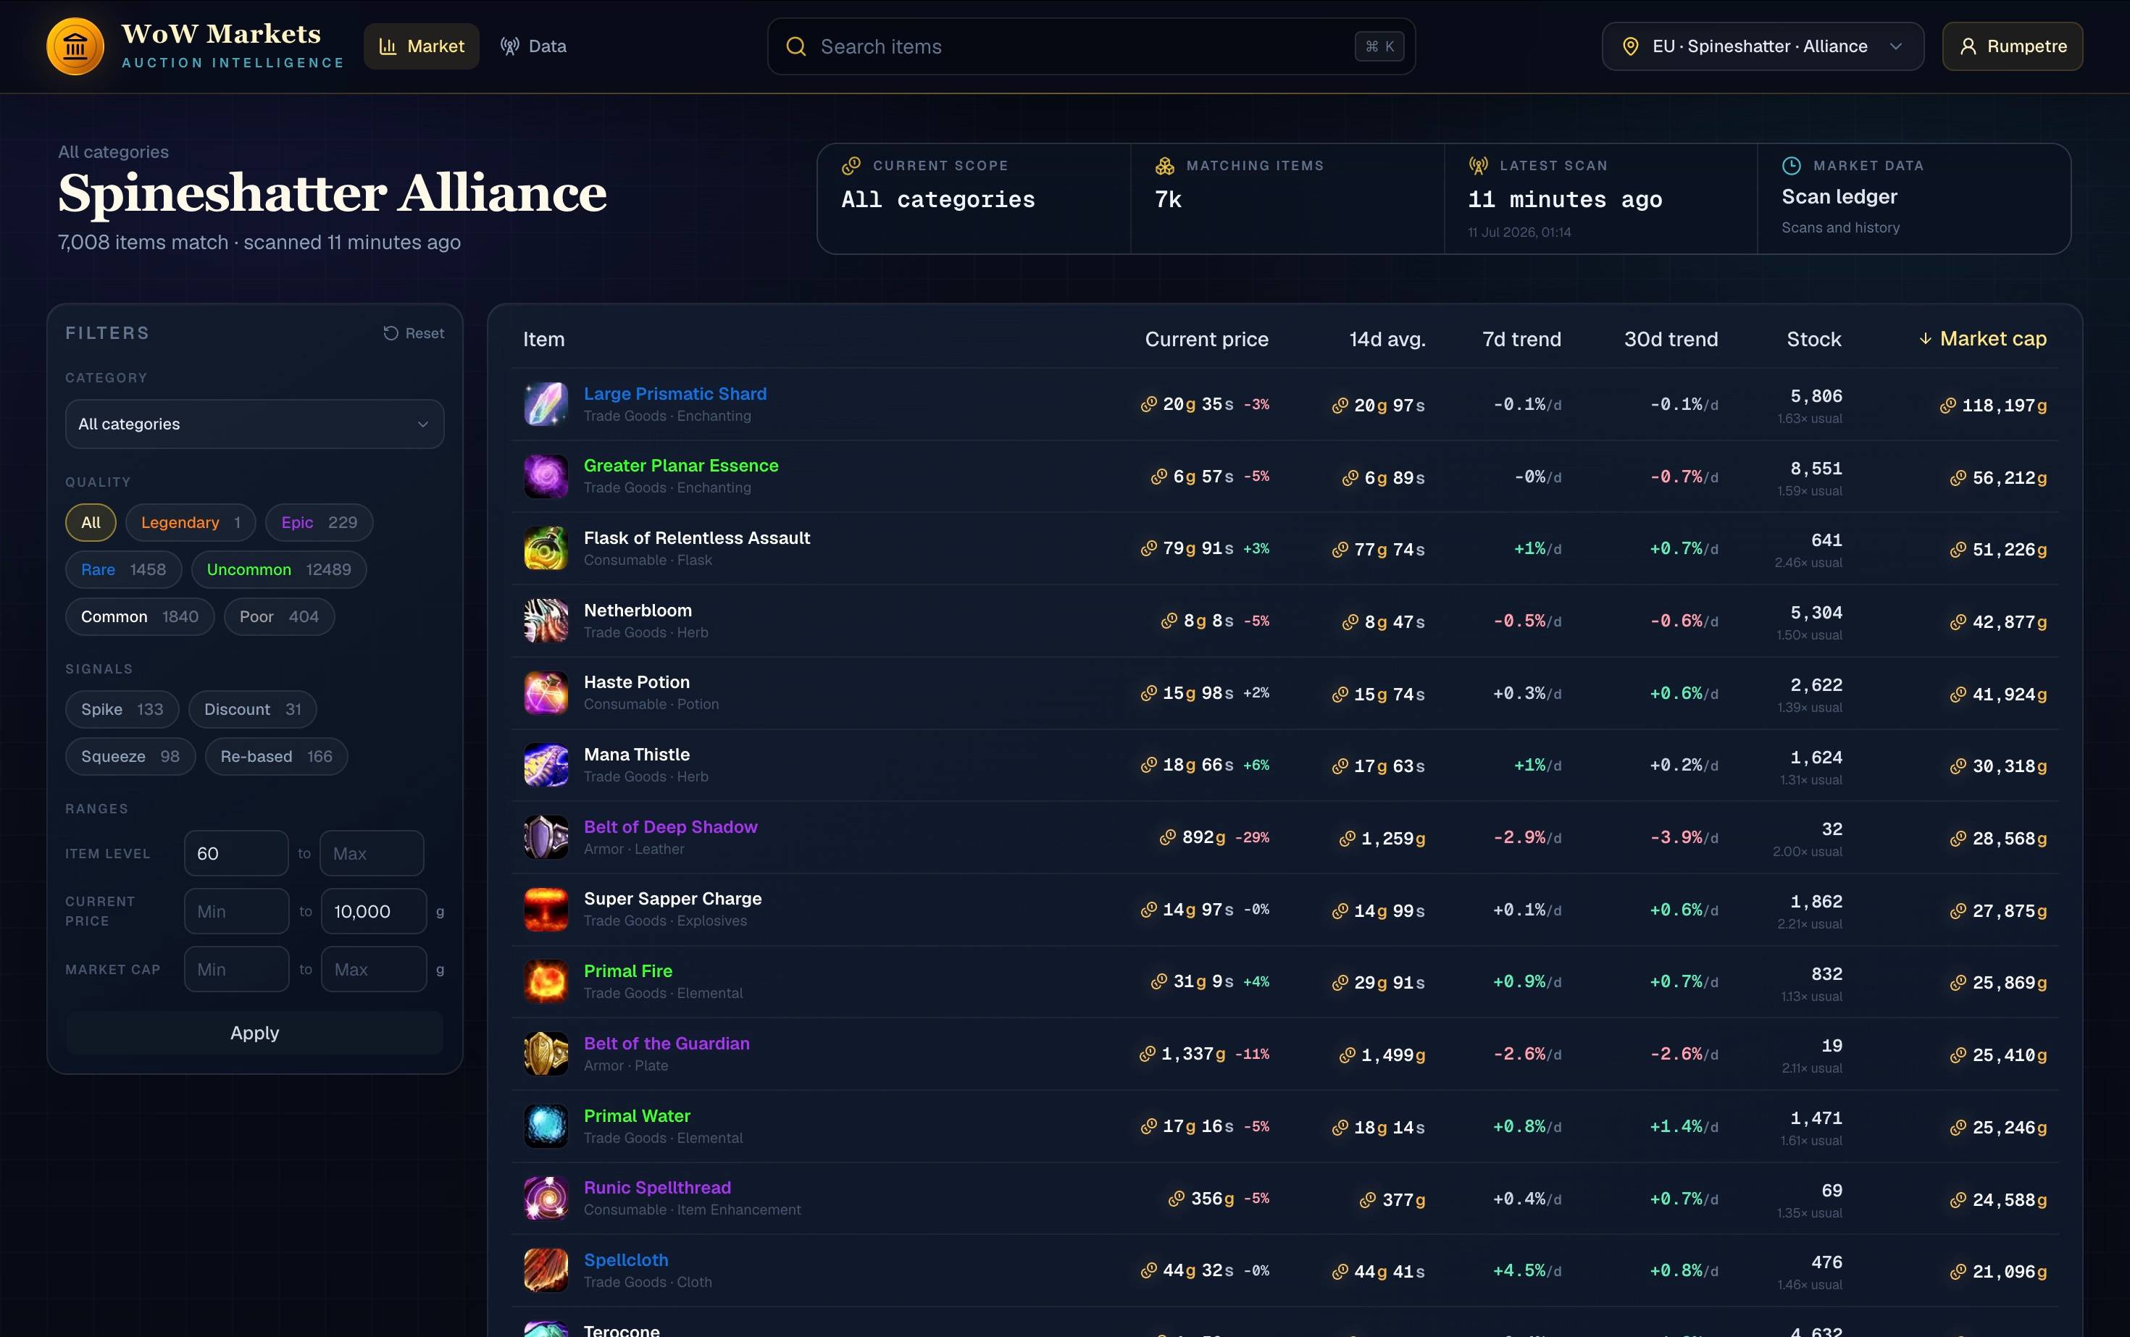Click the Item Level minimum field
The image size is (2130, 1337).
click(236, 853)
